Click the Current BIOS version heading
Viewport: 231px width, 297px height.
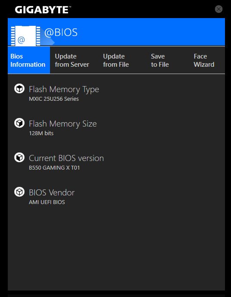66,158
